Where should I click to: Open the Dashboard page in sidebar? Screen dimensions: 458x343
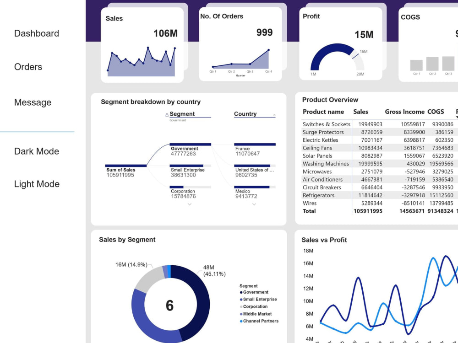(x=37, y=33)
